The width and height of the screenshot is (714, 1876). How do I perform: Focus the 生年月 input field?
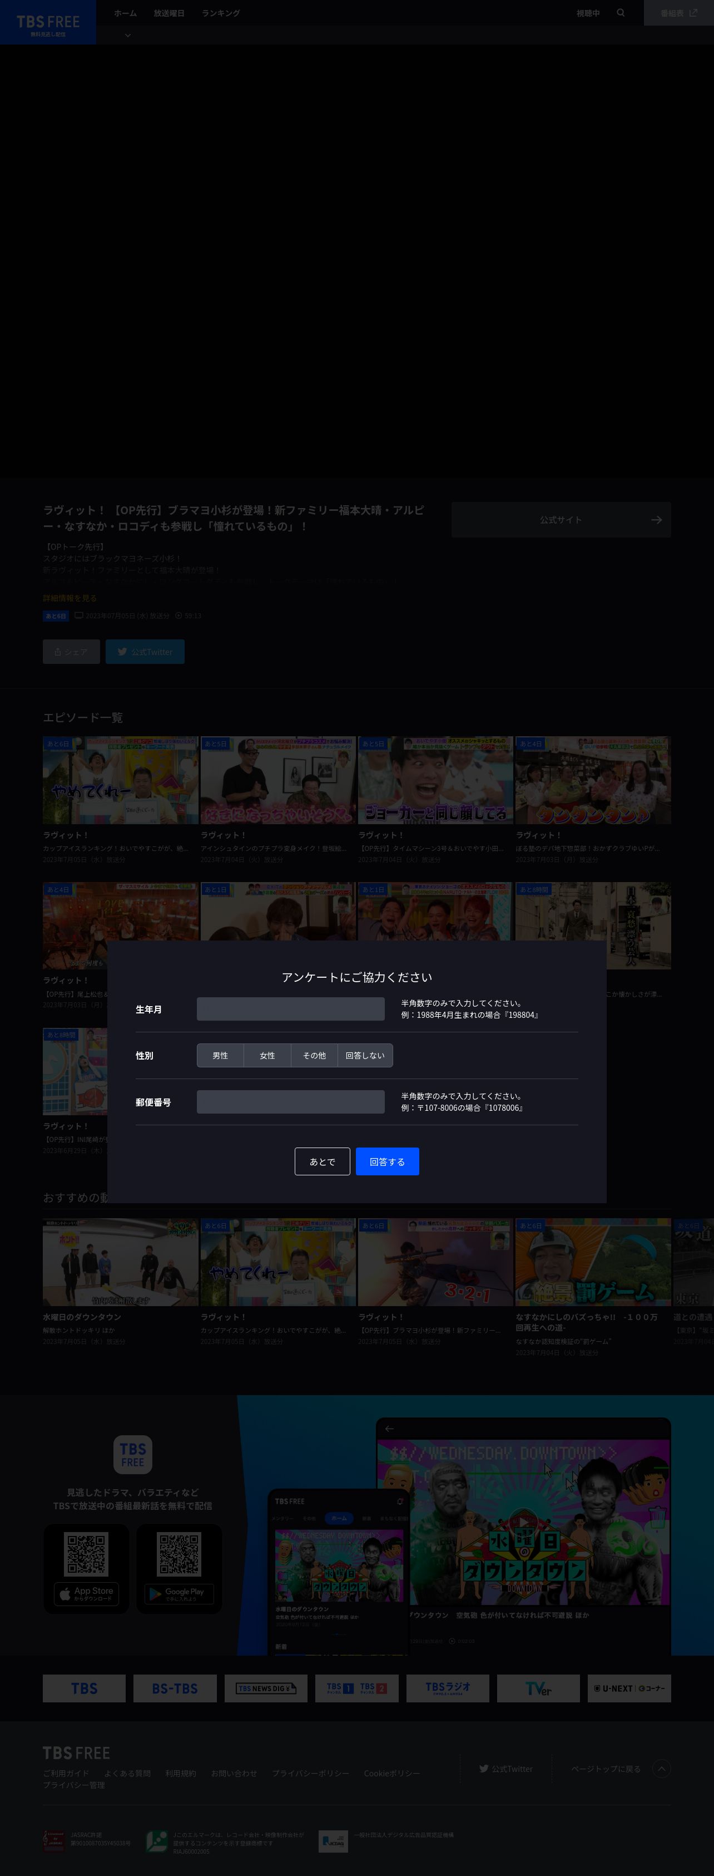pos(290,1008)
